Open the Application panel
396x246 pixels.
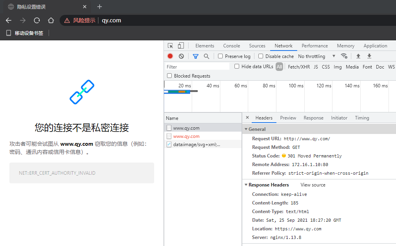coord(375,46)
